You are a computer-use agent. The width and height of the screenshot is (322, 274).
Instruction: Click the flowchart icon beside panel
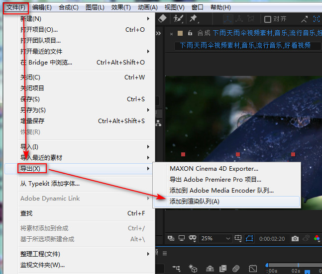coord(159,123)
